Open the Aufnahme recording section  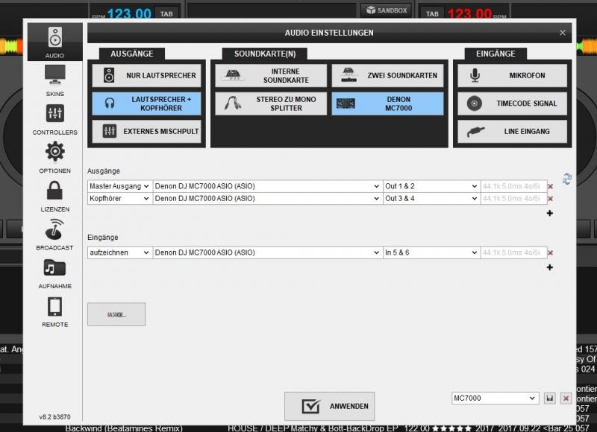(x=54, y=273)
